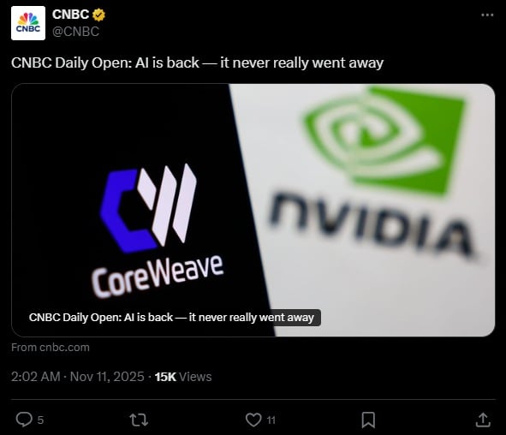Like the post with the heart icon
The height and width of the screenshot is (435, 506).
click(253, 420)
